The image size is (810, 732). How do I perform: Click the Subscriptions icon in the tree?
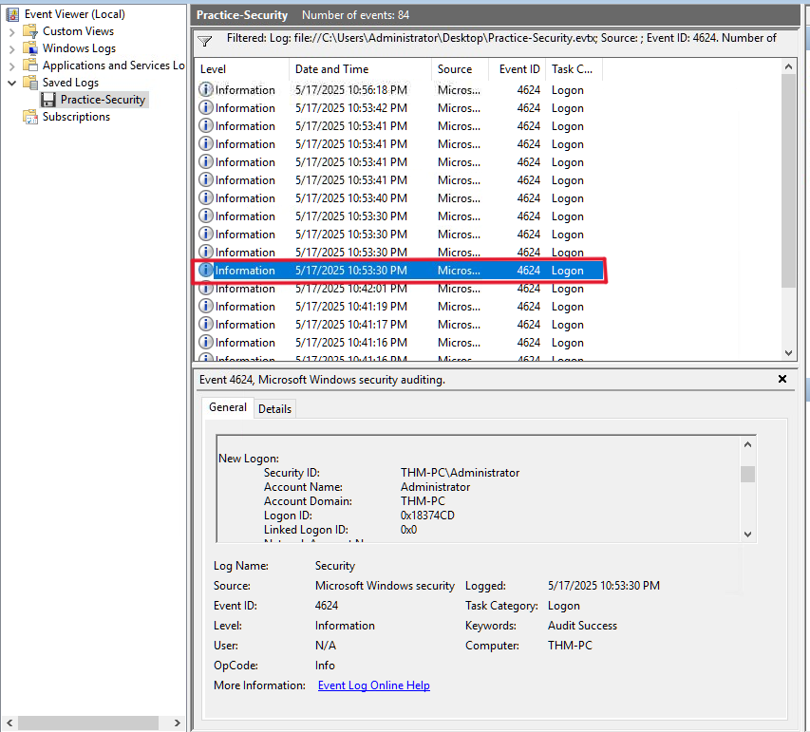point(30,117)
